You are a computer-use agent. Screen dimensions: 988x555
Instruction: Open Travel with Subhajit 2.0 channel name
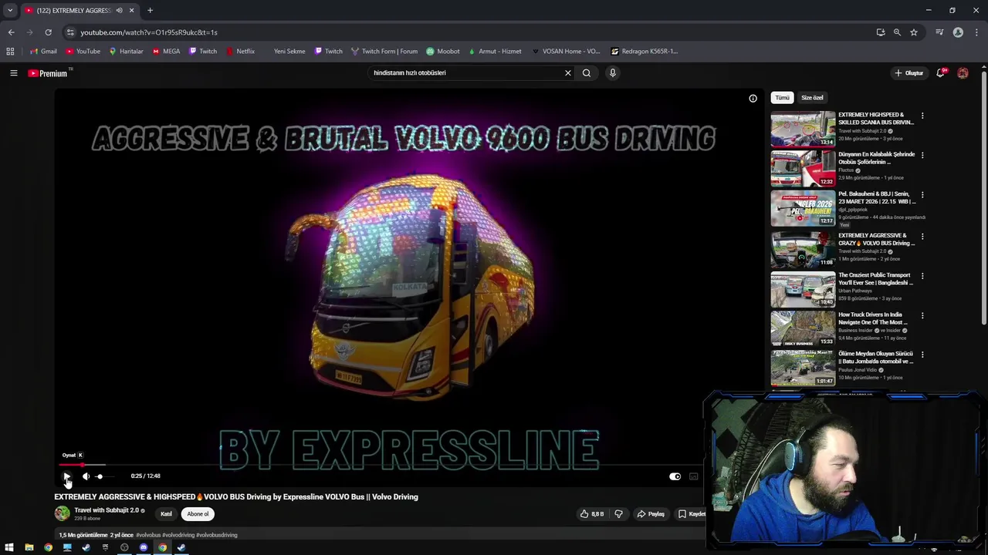pyautogui.click(x=107, y=510)
